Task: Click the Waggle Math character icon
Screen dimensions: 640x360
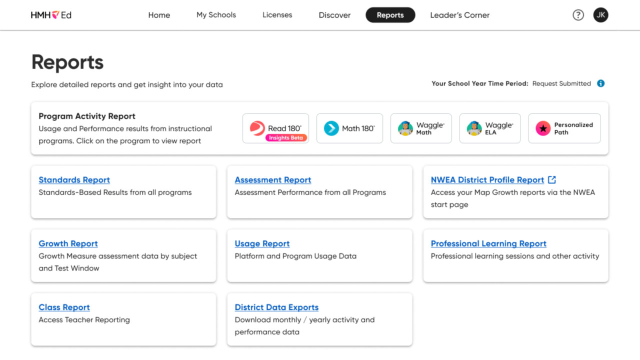Action: pos(405,128)
